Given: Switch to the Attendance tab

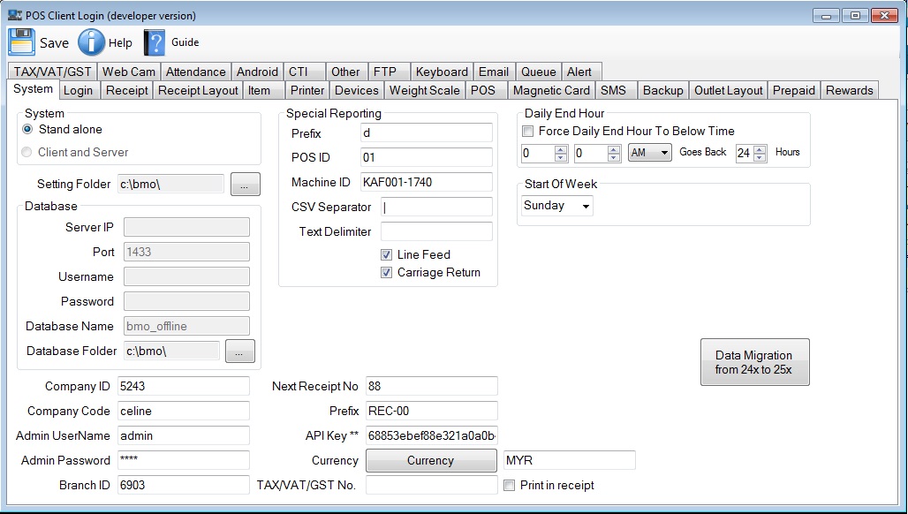Looking at the screenshot, I should [196, 72].
